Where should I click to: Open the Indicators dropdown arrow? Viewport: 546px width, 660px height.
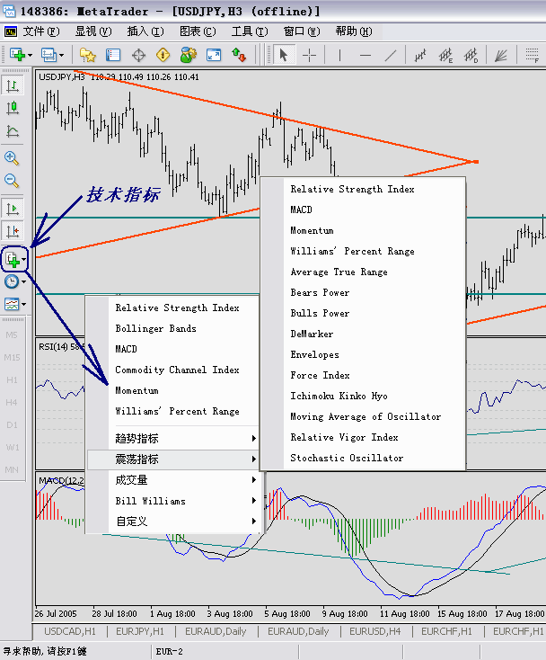(24, 260)
